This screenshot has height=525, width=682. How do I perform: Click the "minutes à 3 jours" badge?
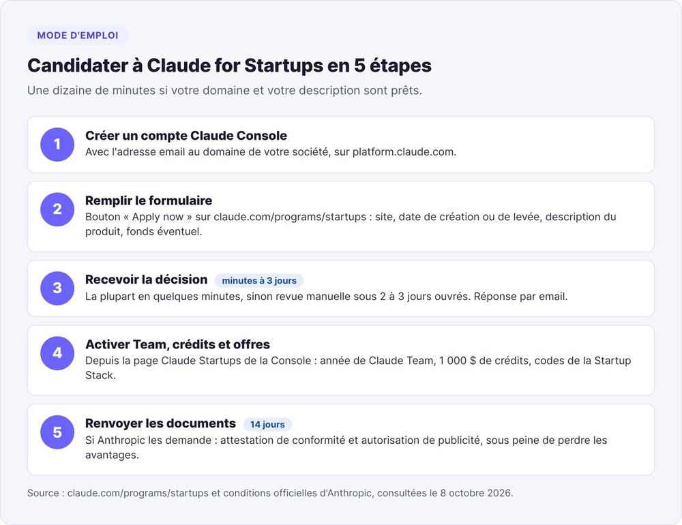click(x=259, y=280)
